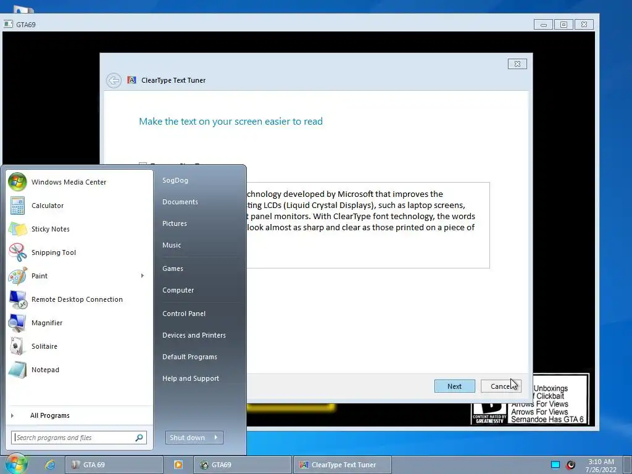This screenshot has height=474, width=632.
Task: Click the ClearType Text Tuner title icon
Action: tap(131, 80)
